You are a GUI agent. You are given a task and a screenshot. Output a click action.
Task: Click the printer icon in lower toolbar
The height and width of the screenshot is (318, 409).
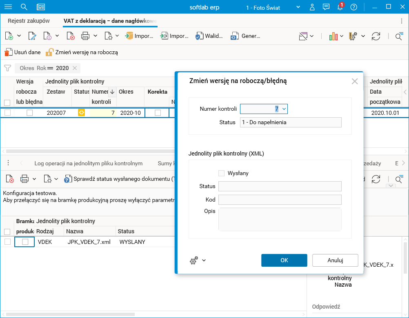[x=24, y=179]
